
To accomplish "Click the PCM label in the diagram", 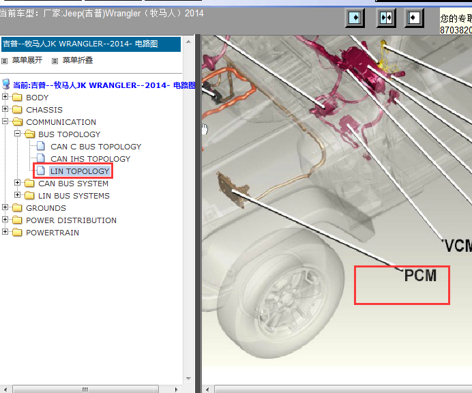I will [420, 276].
